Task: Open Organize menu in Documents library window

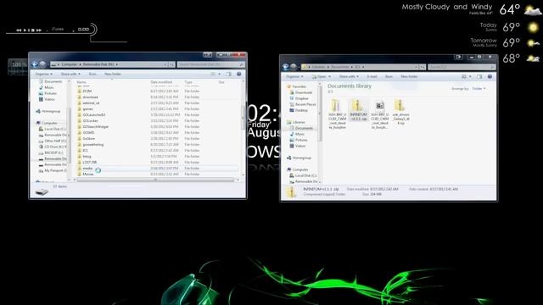Action: coord(294,76)
